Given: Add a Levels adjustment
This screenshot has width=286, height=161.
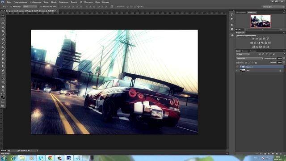Looking at the screenshot, I should pos(257,39).
